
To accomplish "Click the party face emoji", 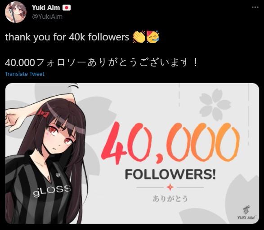I will click(x=153, y=37).
